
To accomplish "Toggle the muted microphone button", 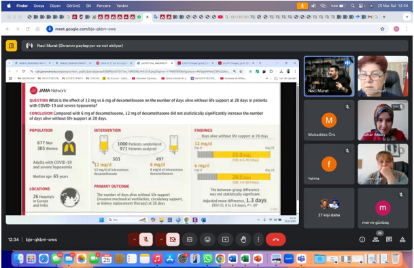I will pos(145,239).
